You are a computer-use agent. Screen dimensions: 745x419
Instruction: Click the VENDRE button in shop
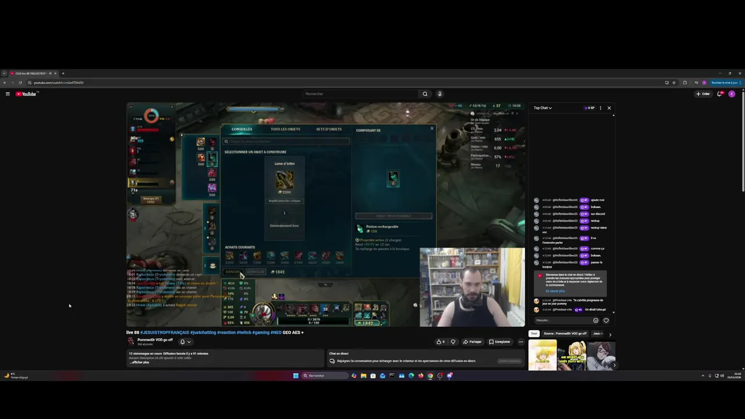coord(233,272)
